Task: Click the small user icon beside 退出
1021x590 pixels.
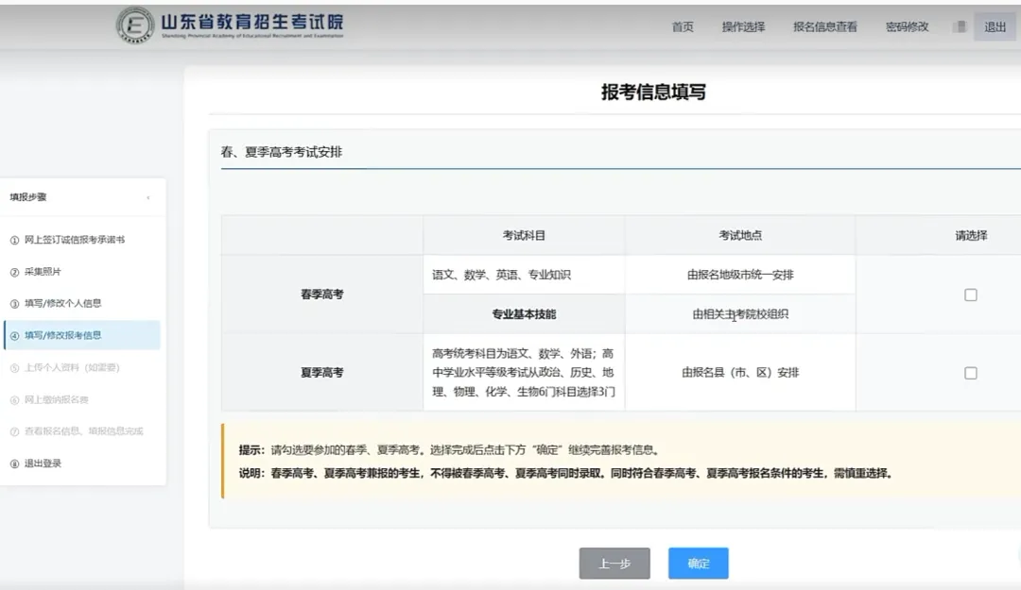Action: (960, 26)
